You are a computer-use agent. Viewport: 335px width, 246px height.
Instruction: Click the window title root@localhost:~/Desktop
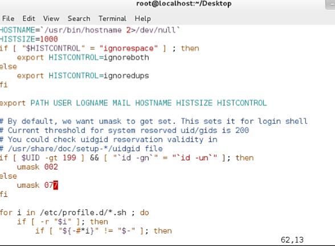pyautogui.click(x=184, y=4)
